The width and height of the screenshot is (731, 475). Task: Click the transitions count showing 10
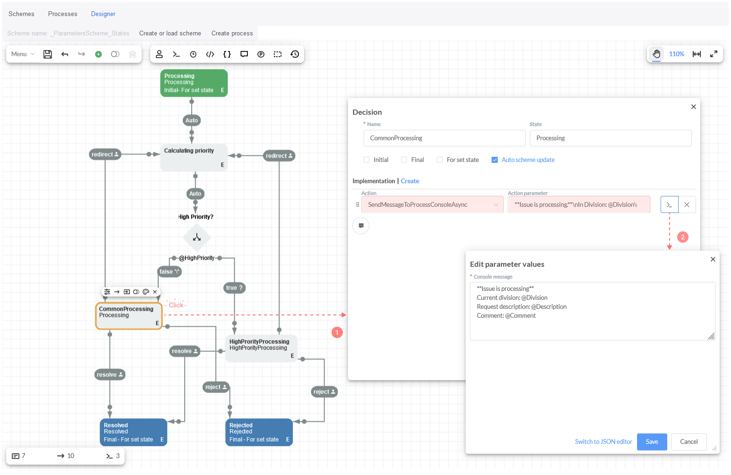[66, 456]
